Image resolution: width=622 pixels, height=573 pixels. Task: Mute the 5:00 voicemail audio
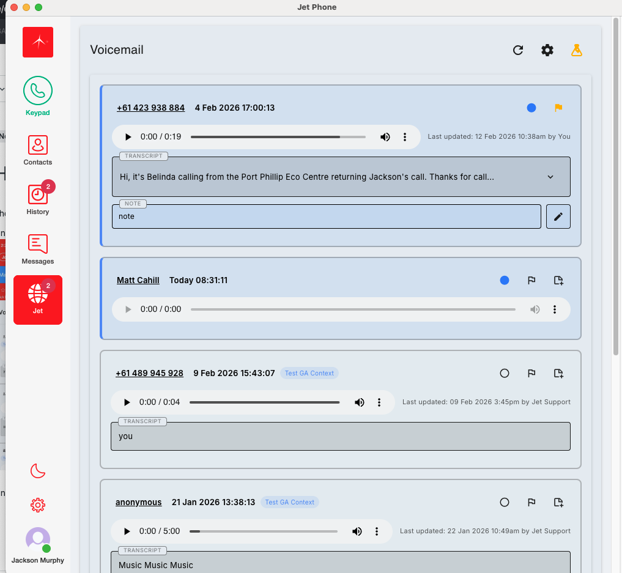(x=357, y=531)
